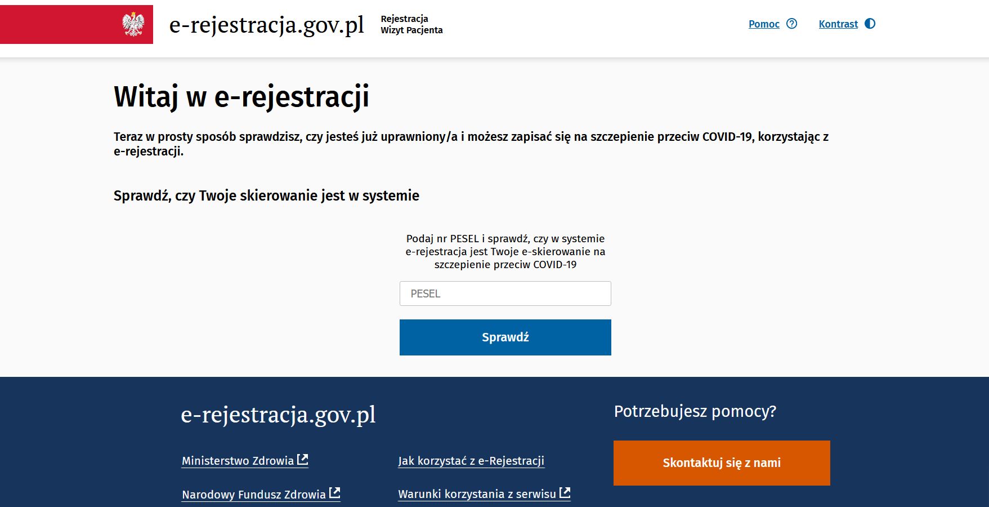Open the Pomoc link in header
989x507 pixels.
coord(764,24)
